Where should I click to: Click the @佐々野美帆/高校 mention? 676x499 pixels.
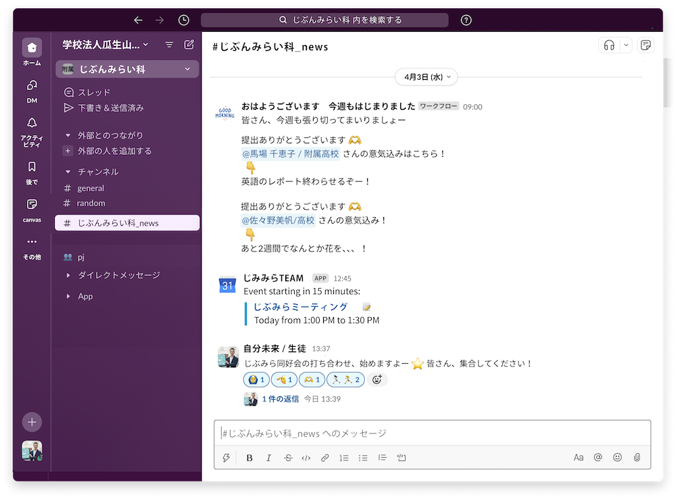pyautogui.click(x=279, y=220)
